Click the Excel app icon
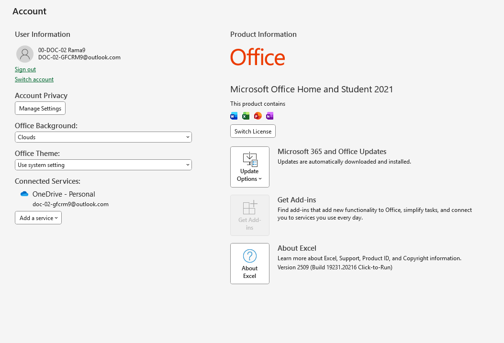 (246, 116)
